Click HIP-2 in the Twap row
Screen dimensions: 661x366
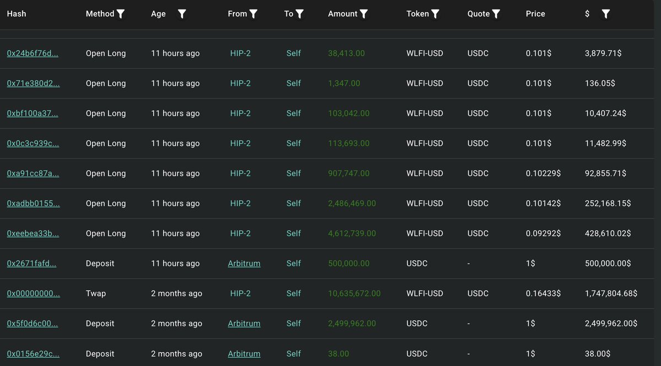point(240,293)
